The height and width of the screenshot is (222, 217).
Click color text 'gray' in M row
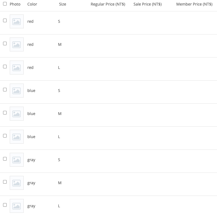tap(31, 183)
